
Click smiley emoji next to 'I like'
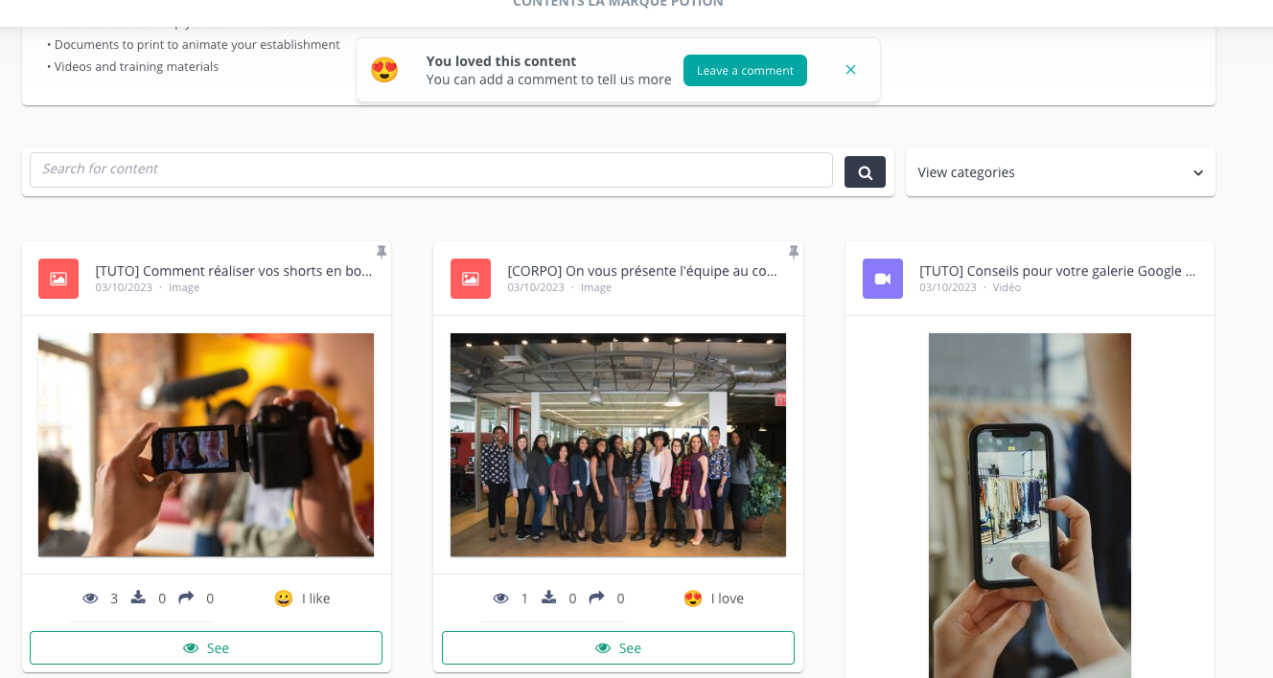pyautogui.click(x=284, y=599)
